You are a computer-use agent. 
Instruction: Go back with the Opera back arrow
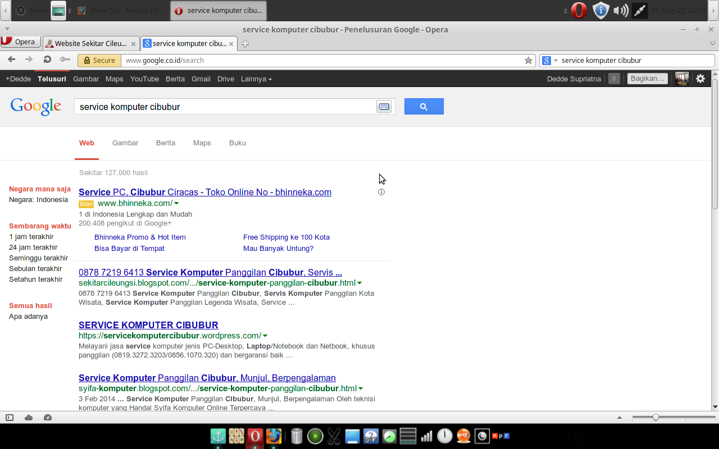point(11,59)
